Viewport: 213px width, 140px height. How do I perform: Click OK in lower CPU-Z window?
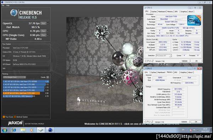click(196, 122)
